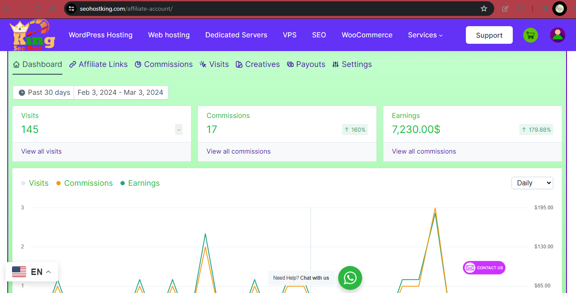Open the browser profile avatar
576x293 pixels.
pyautogui.click(x=560, y=9)
